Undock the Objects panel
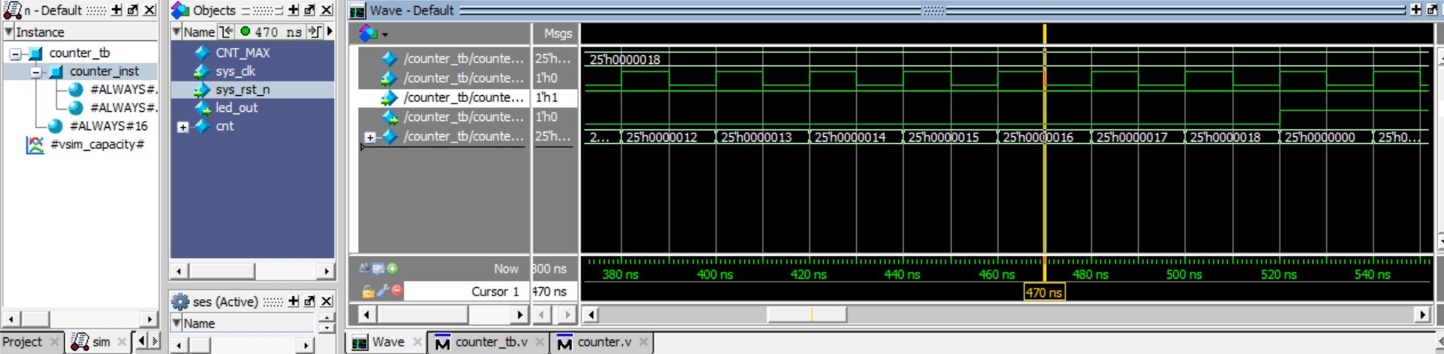 pos(309,10)
